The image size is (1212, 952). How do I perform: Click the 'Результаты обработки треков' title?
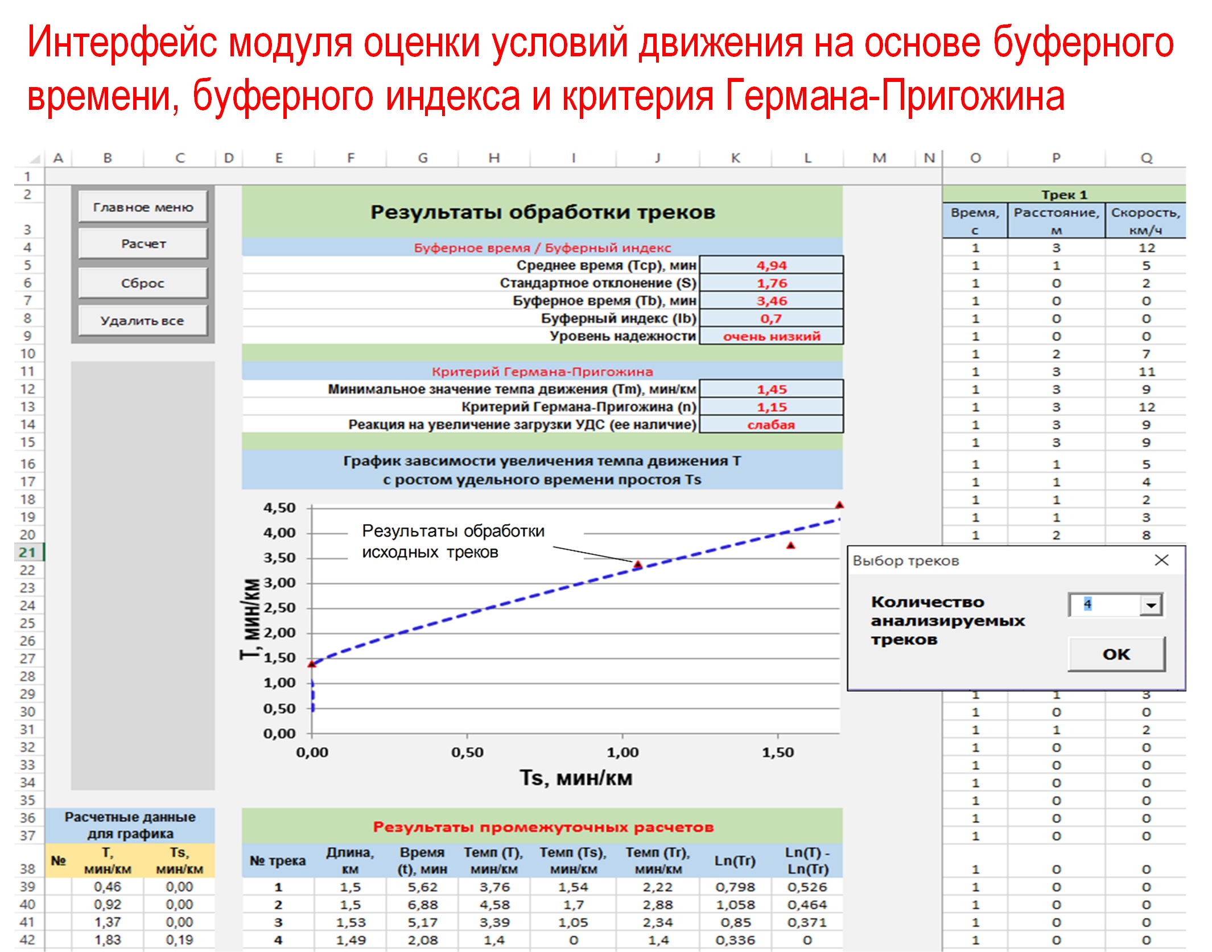[x=542, y=212]
